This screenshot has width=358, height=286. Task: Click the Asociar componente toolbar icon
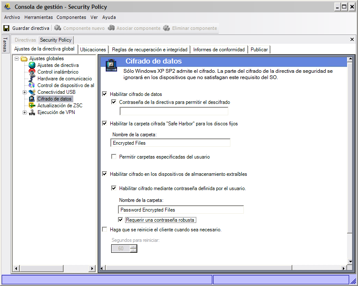click(111, 28)
